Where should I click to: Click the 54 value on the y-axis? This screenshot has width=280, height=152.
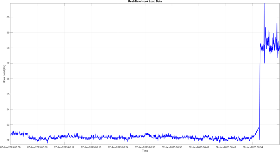pyautogui.click(x=8, y=109)
